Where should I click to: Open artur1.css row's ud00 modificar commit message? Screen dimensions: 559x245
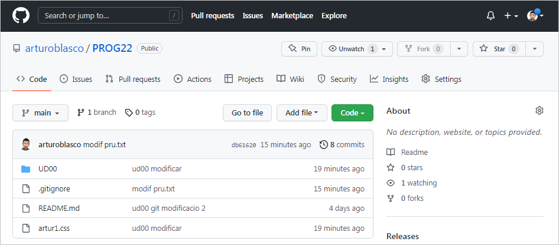tap(157, 229)
